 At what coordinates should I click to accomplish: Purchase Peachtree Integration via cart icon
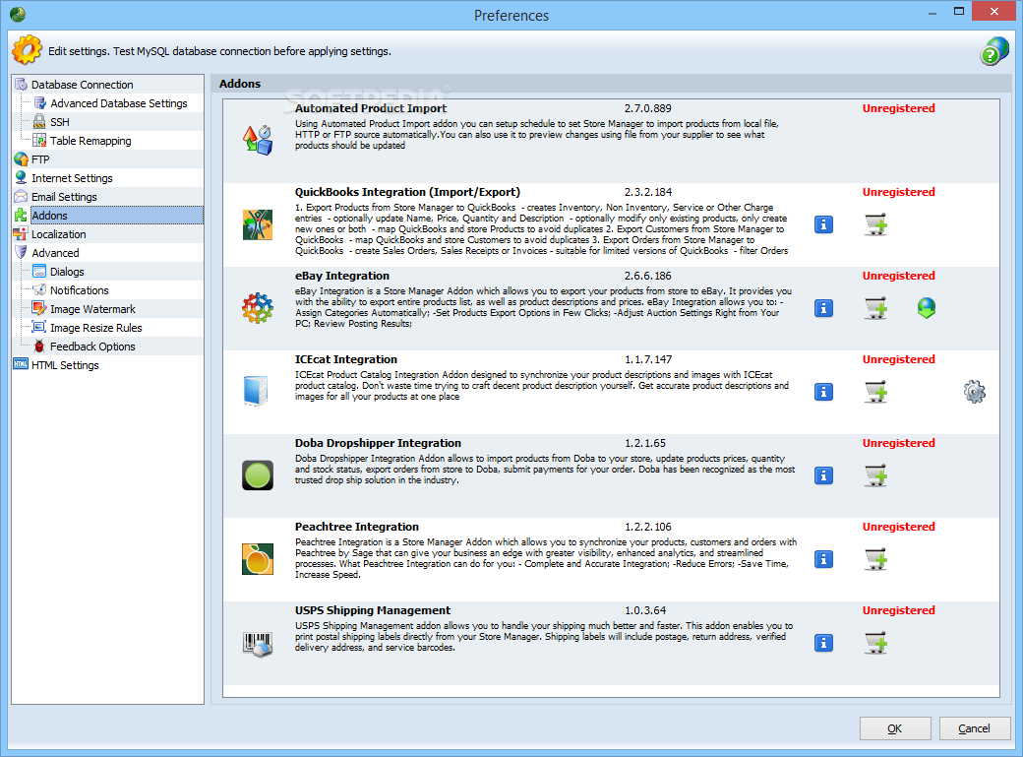click(875, 559)
